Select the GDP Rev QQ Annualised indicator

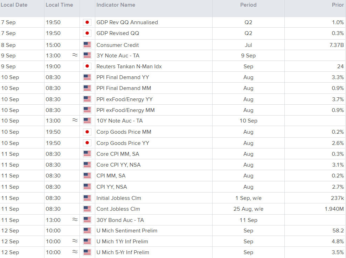tap(127, 22)
